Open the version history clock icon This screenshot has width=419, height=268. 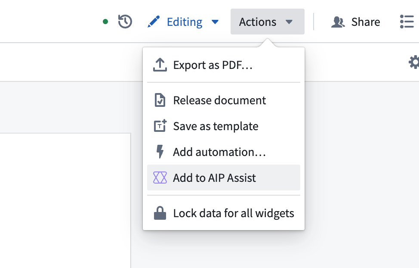pyautogui.click(x=125, y=22)
